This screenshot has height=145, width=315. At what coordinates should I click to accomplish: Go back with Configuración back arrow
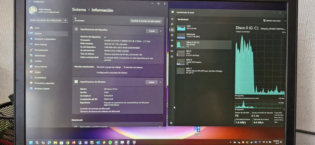(30, 2)
